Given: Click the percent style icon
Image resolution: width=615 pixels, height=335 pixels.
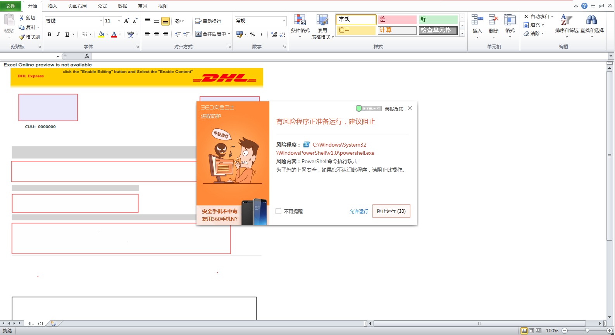Looking at the screenshot, I should coord(252,34).
